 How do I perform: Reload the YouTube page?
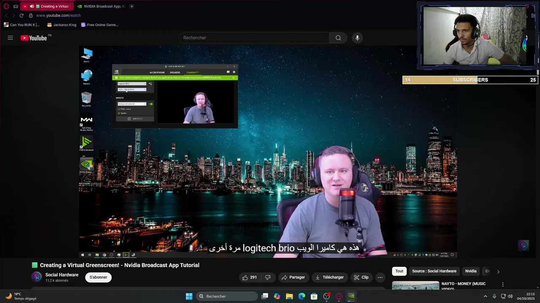click(22, 16)
